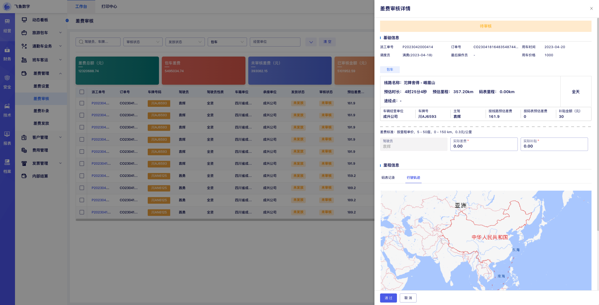Switch to the 码表记录 tab
Screen dimensions: 599x305
point(388,177)
